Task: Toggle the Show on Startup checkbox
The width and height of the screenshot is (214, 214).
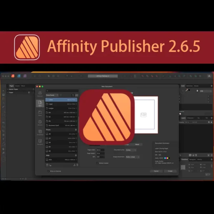Action: pyautogui.click(x=49, y=171)
